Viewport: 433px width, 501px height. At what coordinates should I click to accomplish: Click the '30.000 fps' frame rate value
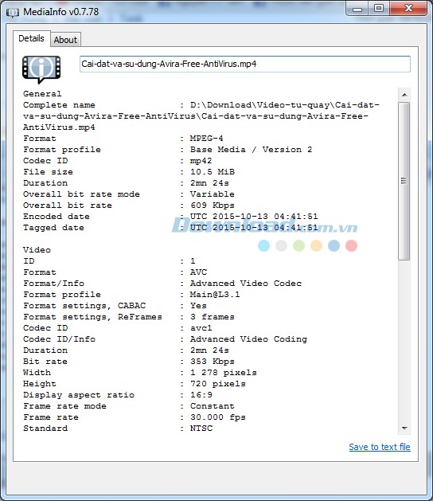[218, 417]
